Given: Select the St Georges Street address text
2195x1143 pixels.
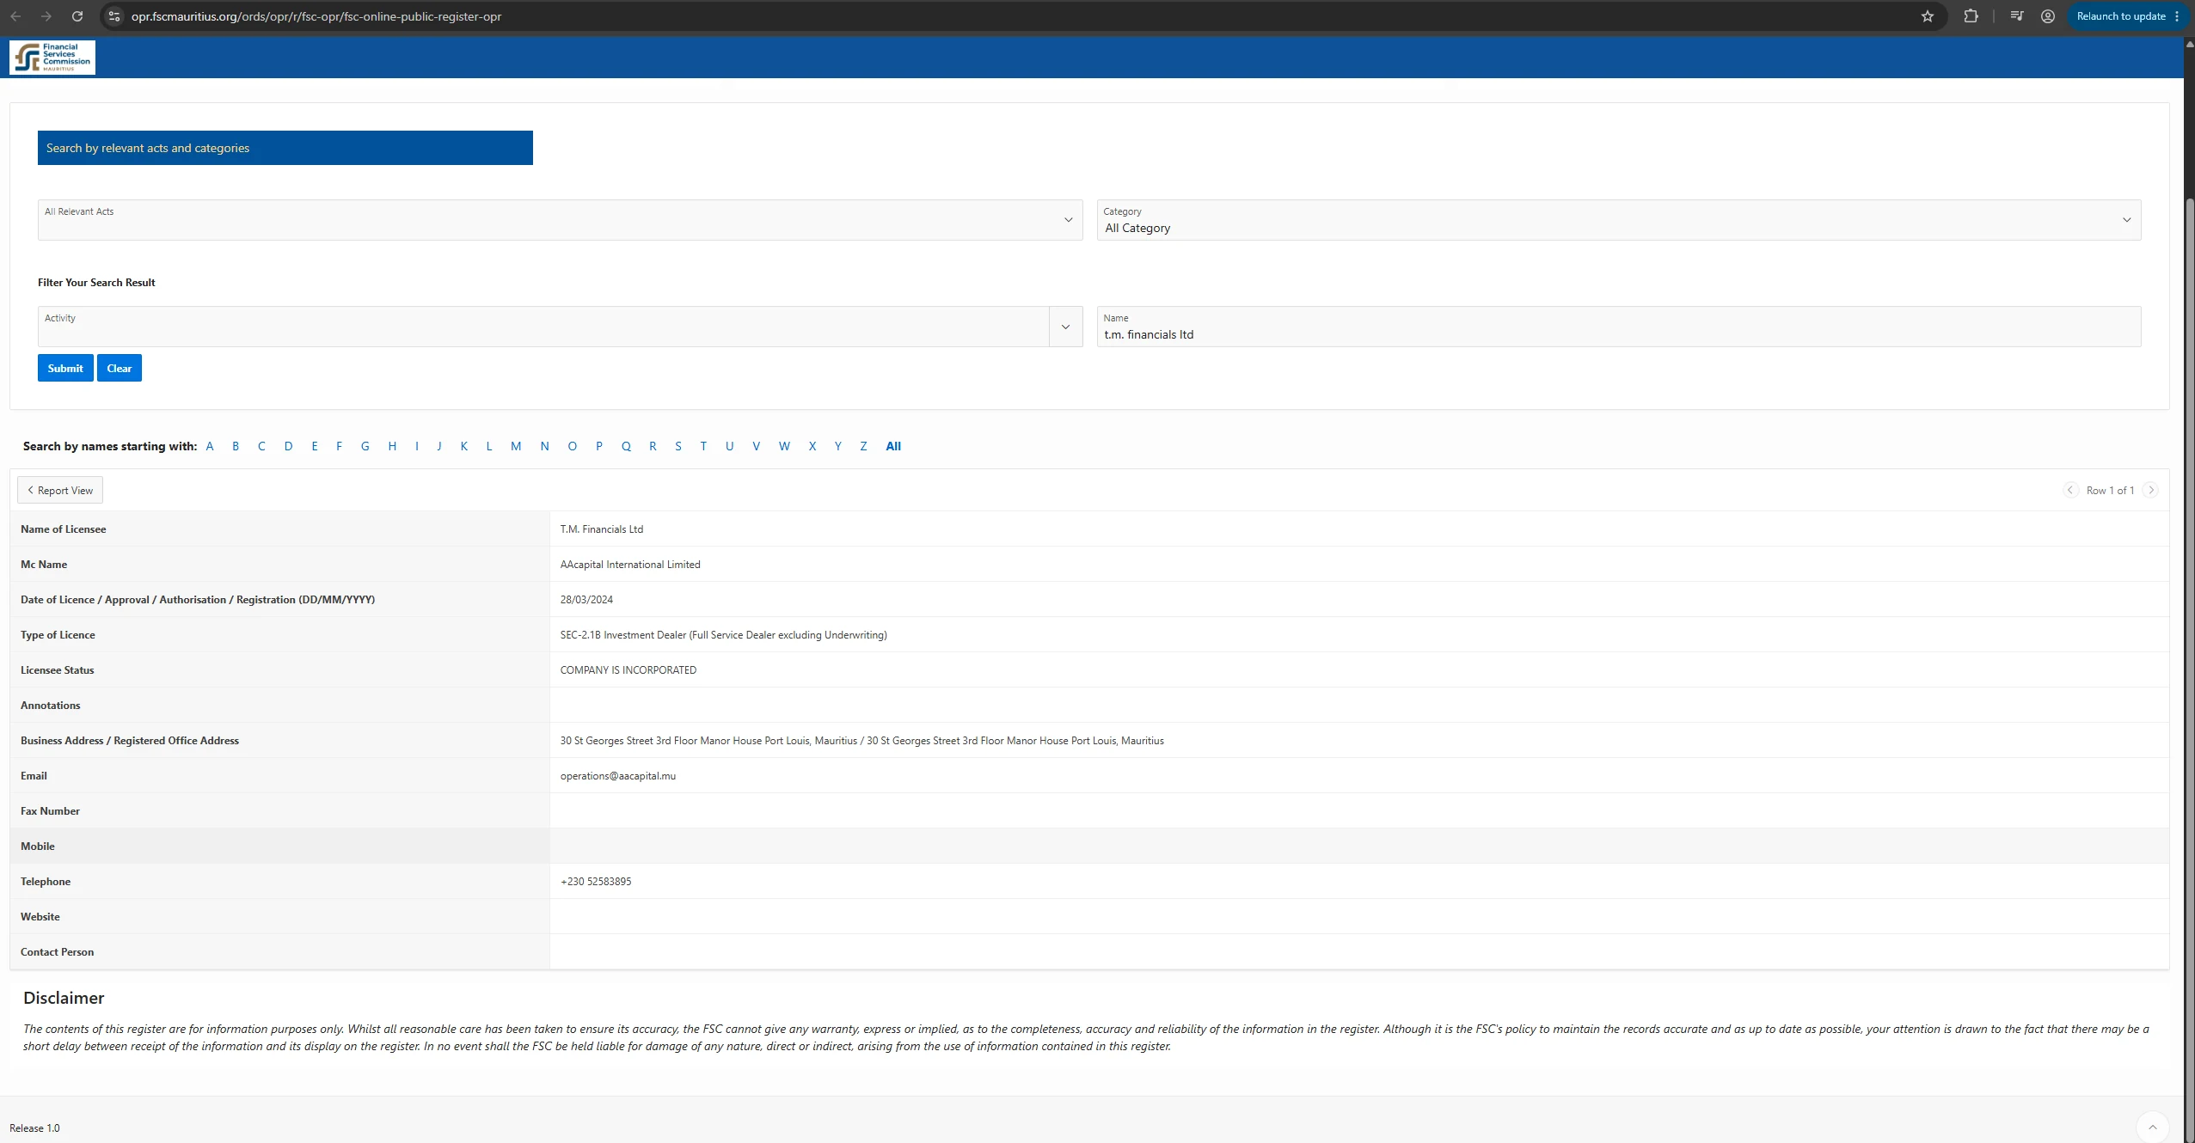Looking at the screenshot, I should 861,741.
